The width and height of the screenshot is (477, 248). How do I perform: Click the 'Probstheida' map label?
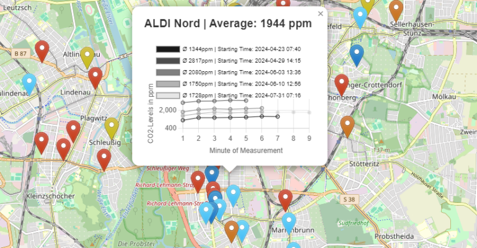(394, 236)
